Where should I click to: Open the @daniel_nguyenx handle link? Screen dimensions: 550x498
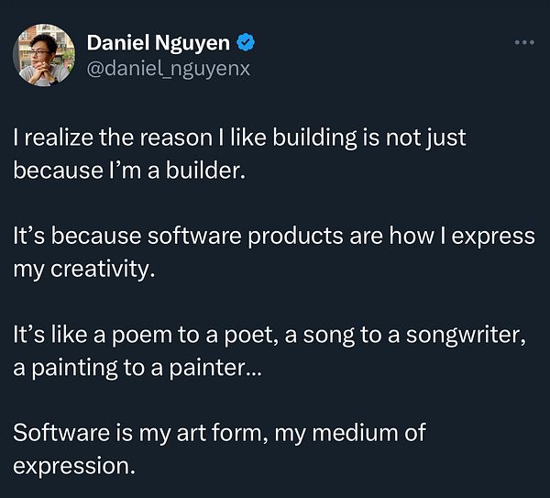tap(168, 68)
